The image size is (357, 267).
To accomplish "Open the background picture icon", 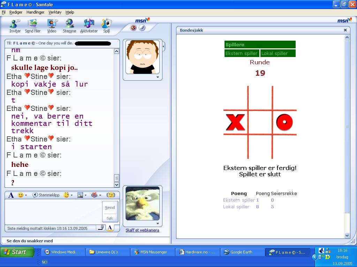I will (x=80, y=195).
